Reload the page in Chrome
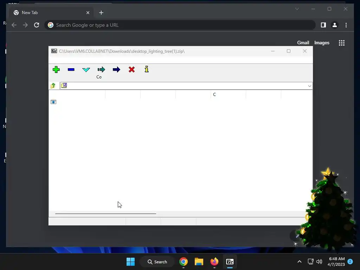 point(37,25)
